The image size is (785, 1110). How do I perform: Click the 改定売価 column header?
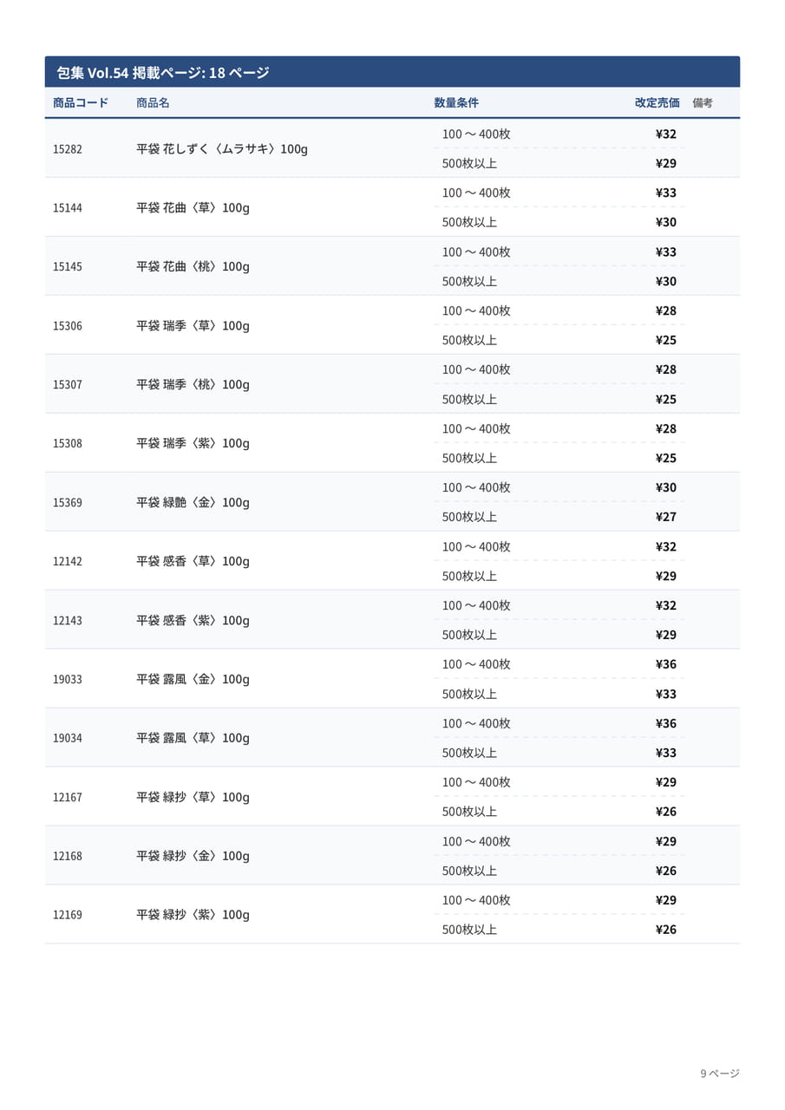click(x=657, y=103)
